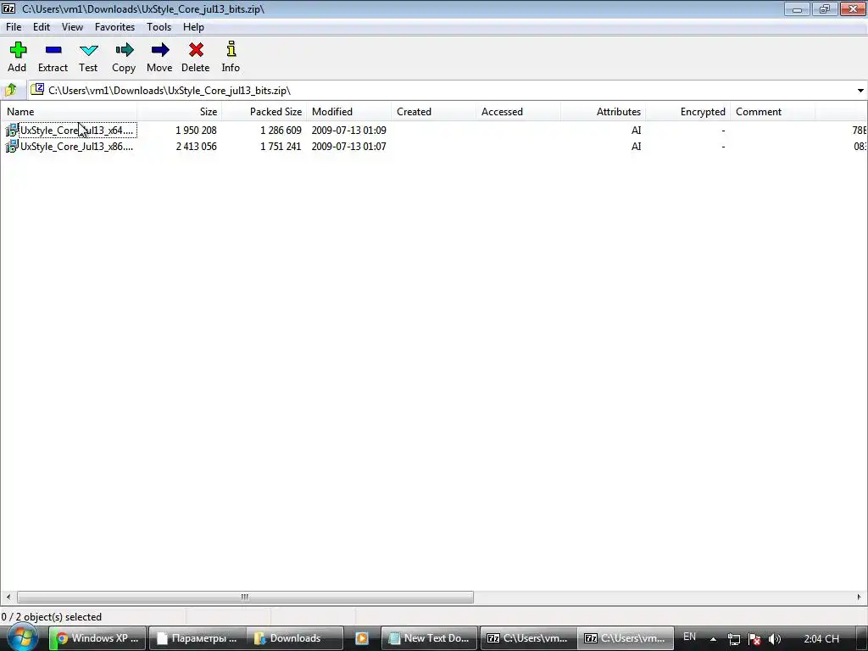Click the size value 1 950 208
Image resolution: width=868 pixels, height=651 pixels.
coord(196,130)
